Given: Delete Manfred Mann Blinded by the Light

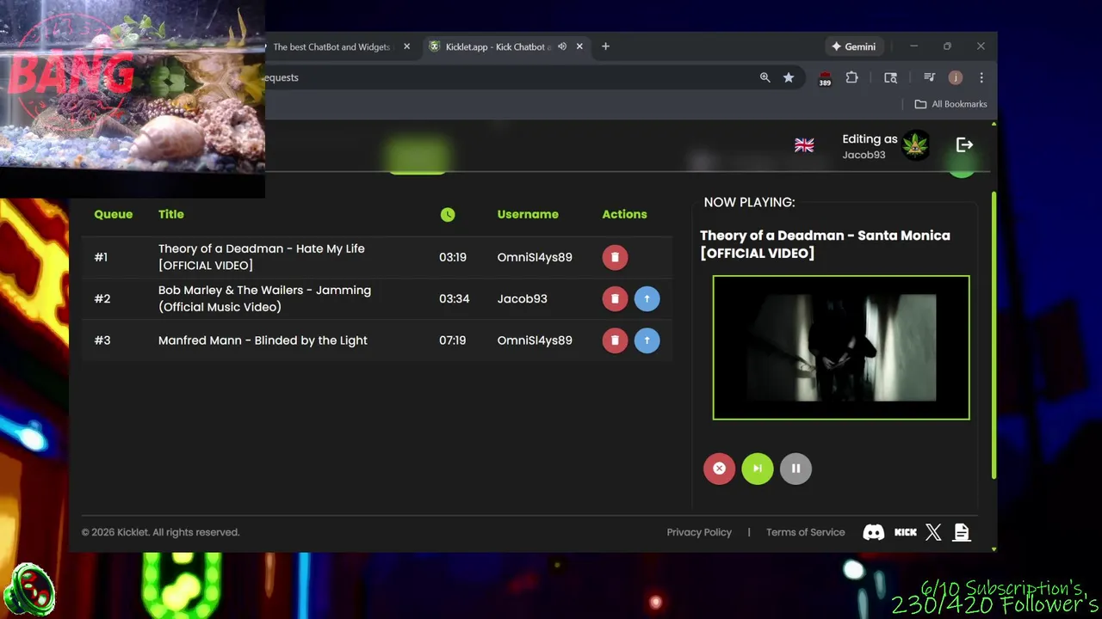Looking at the screenshot, I should (x=615, y=340).
